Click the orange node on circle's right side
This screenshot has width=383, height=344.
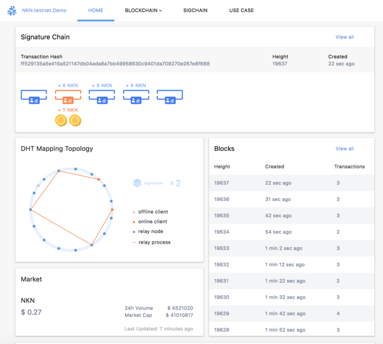[112, 209]
